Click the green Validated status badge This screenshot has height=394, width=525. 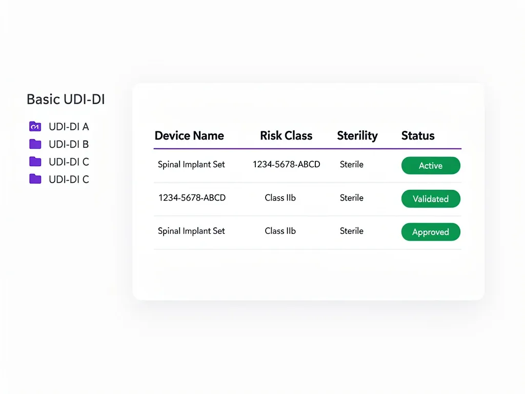(431, 199)
